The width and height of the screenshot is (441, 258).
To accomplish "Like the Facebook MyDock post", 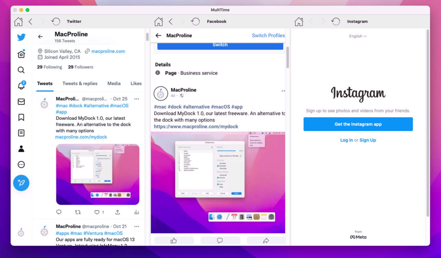I will (x=174, y=240).
